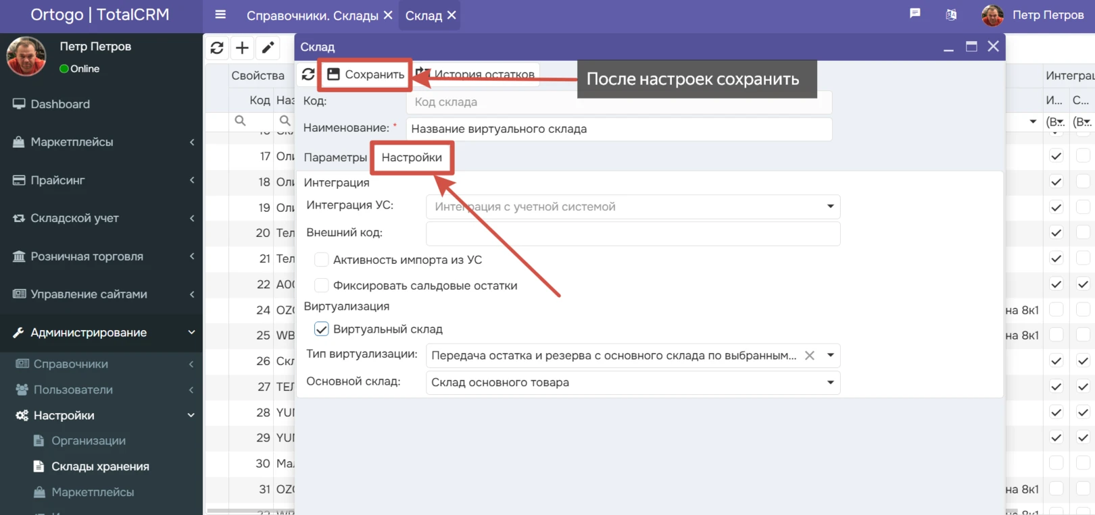The height and width of the screenshot is (515, 1095).
Task: Expand Розничная торговля sidebar section
Action: pyautogui.click(x=192, y=256)
